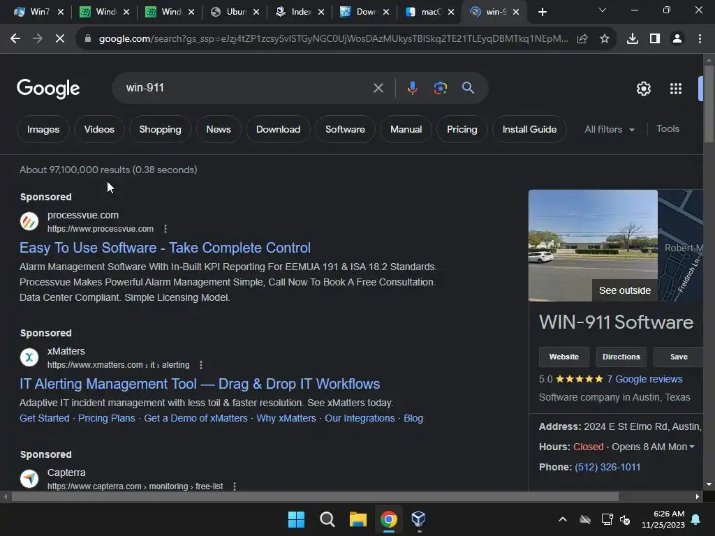Screen dimensions: 715x536
Task: Toggle the Chrome side panel
Action: point(655,39)
